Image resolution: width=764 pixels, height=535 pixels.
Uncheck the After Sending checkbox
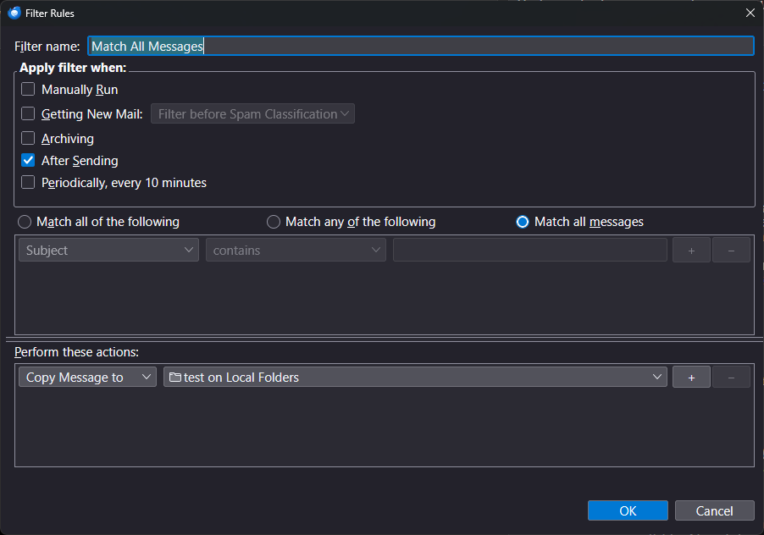click(28, 161)
